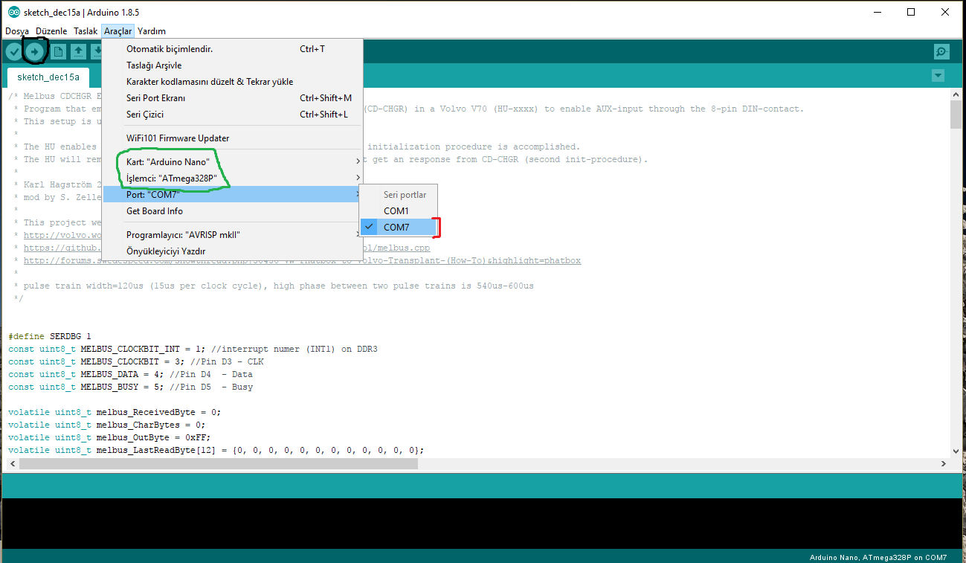
Task: Click melbus_CharBytes = 0 line
Action: coord(107,425)
